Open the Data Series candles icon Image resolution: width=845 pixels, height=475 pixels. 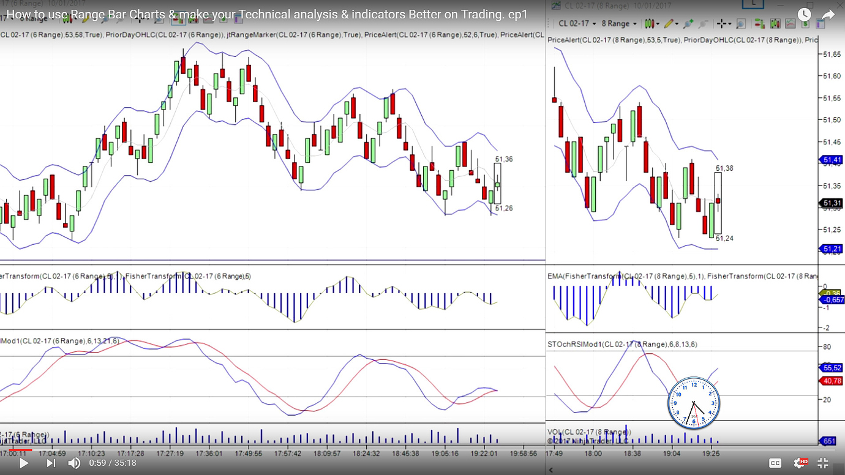[x=775, y=23]
